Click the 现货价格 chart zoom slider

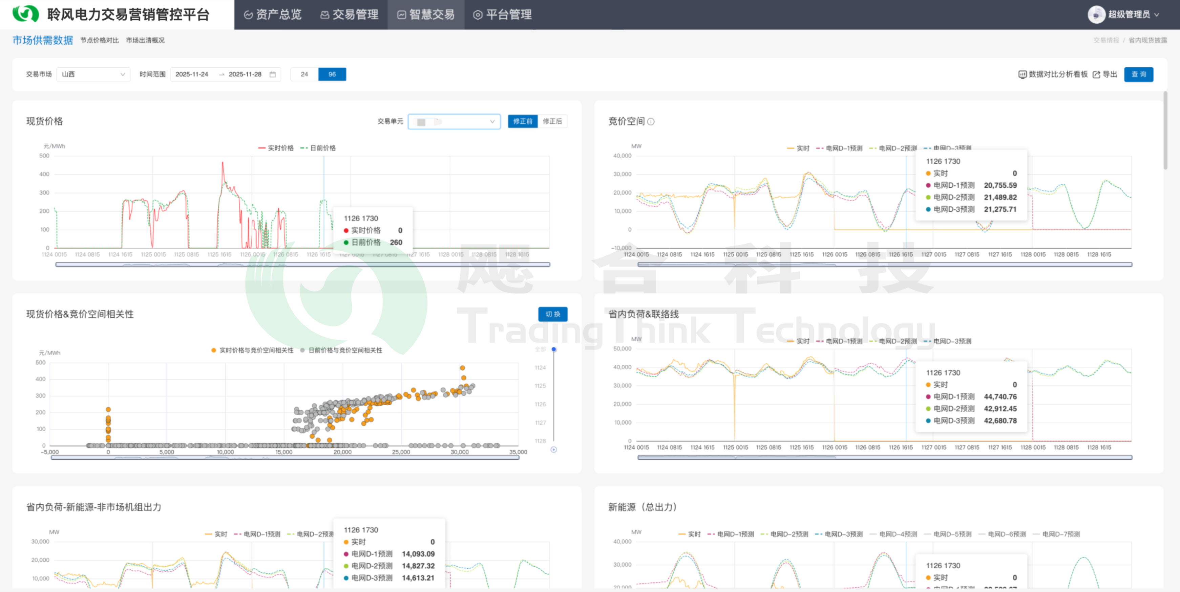point(302,265)
